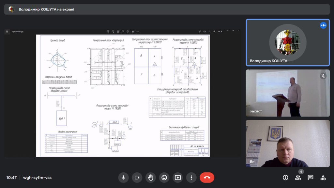Image resolution: width=334 pixels, height=188 pixels.
Task: Click presenter avatar in the top banner
Action: pos(11,9)
